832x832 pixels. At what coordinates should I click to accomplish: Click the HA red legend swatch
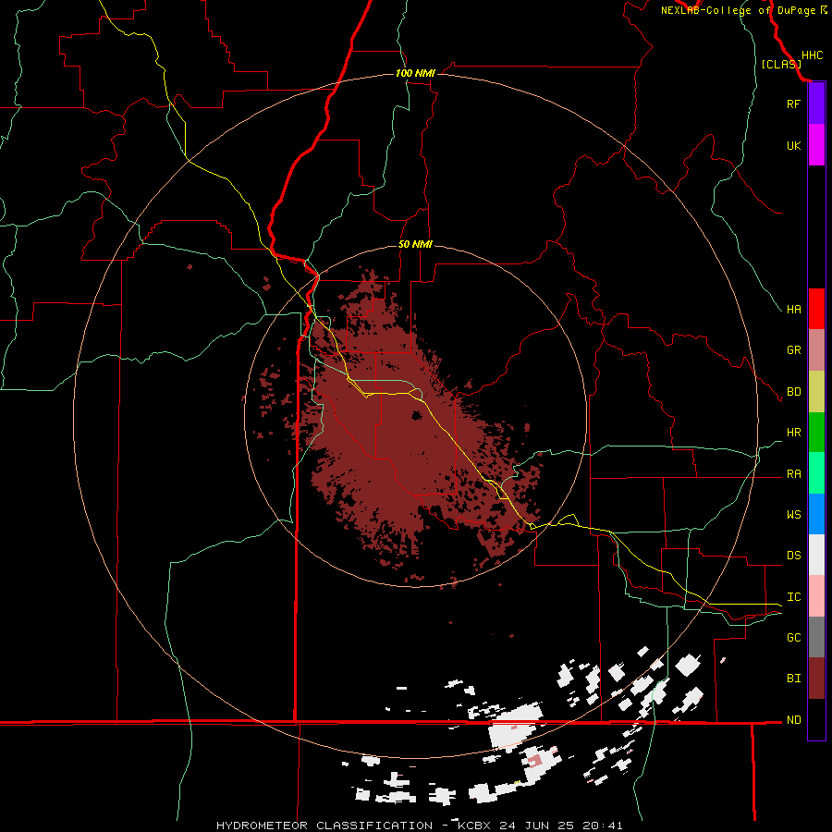[816, 309]
